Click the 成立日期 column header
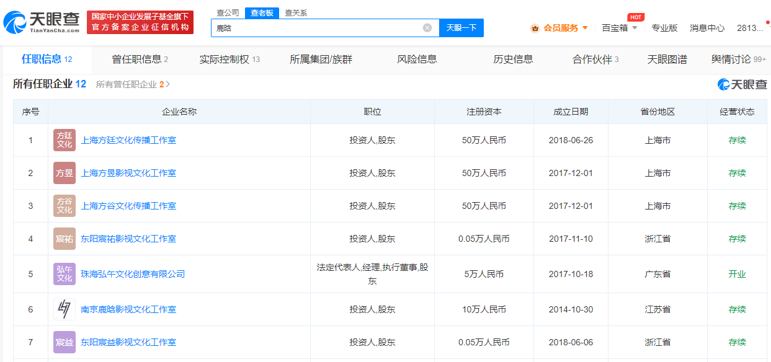 pos(571,112)
